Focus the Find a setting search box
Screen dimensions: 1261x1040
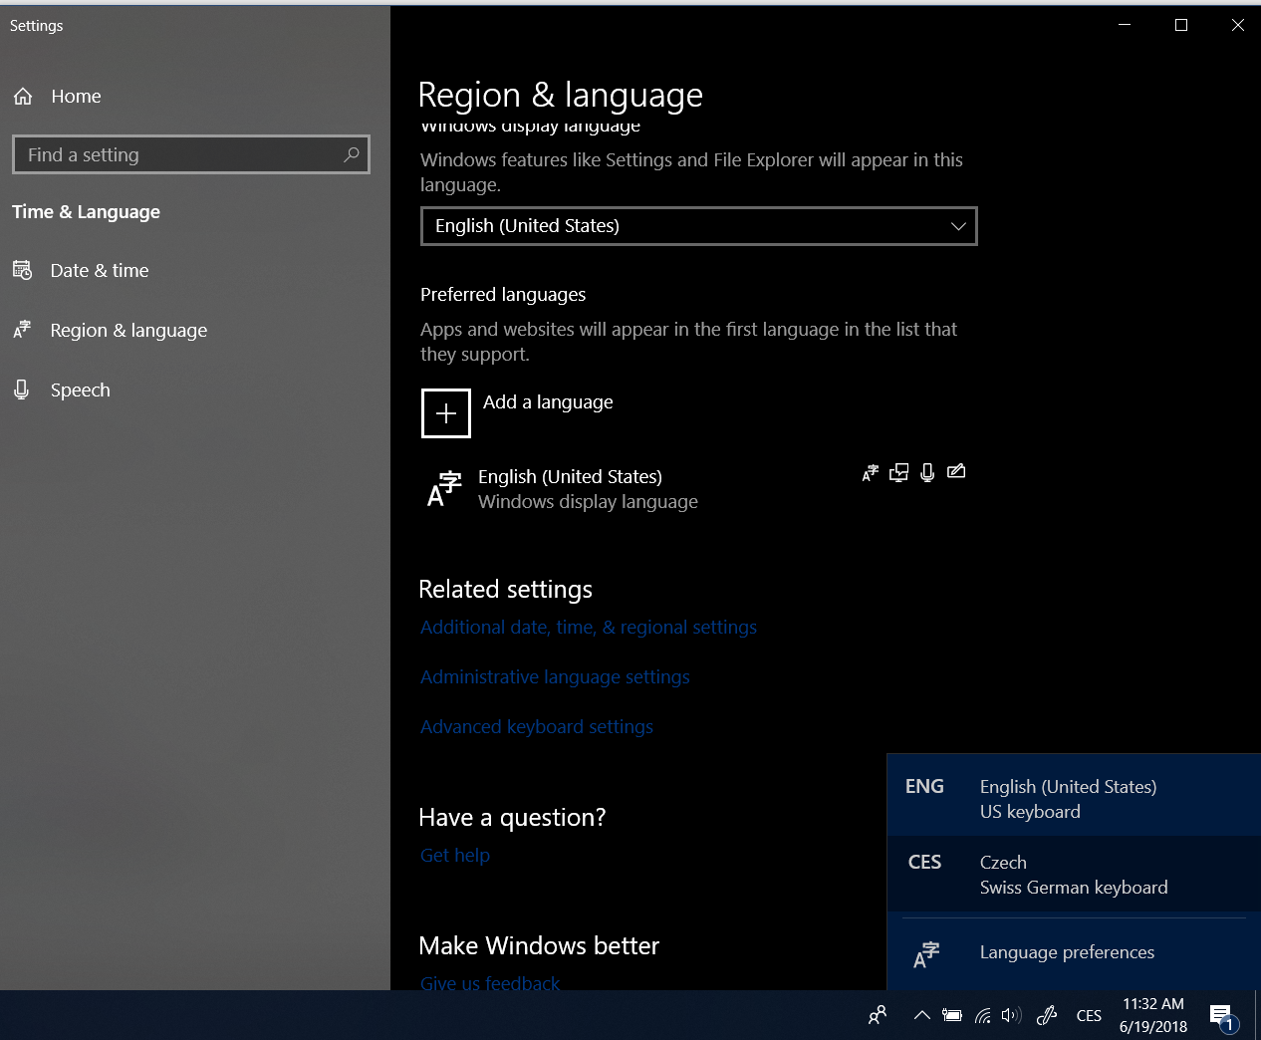pos(191,154)
